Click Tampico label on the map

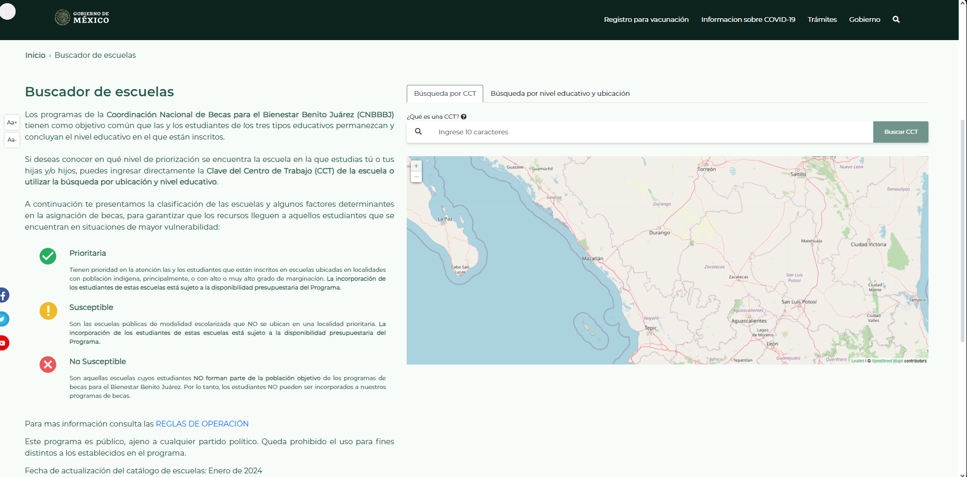click(x=917, y=300)
